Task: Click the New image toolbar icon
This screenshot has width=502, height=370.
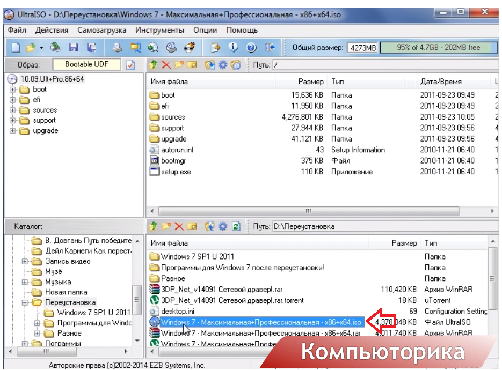Action: [16, 48]
